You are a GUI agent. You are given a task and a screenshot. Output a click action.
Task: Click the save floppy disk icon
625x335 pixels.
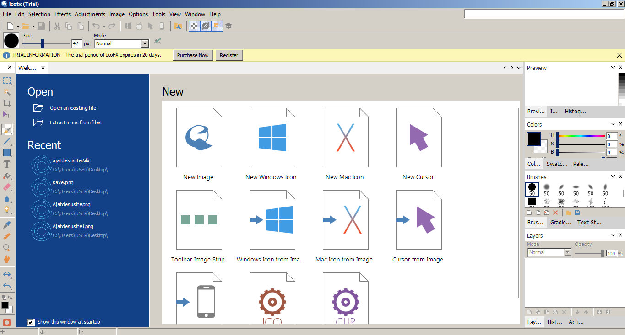tap(41, 26)
